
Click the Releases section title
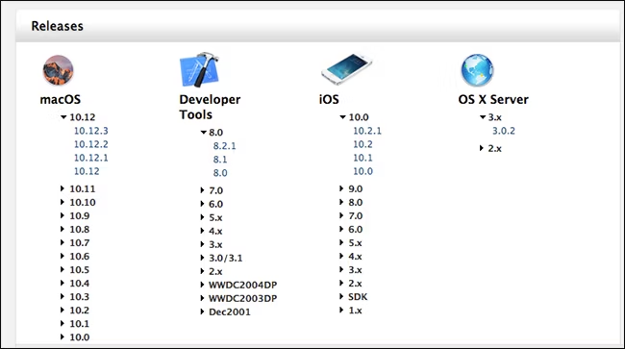58,26
